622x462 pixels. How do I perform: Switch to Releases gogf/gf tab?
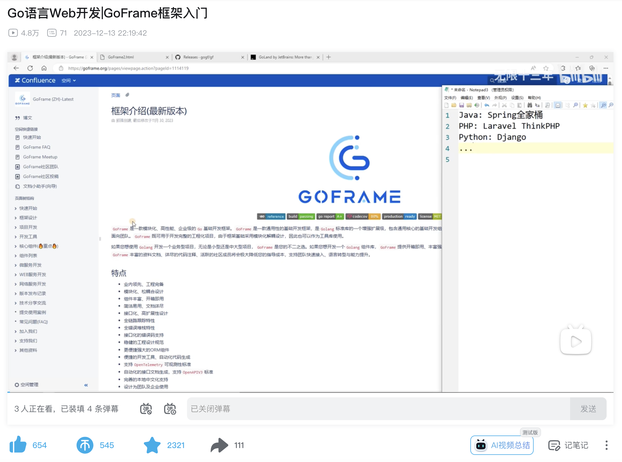point(210,57)
